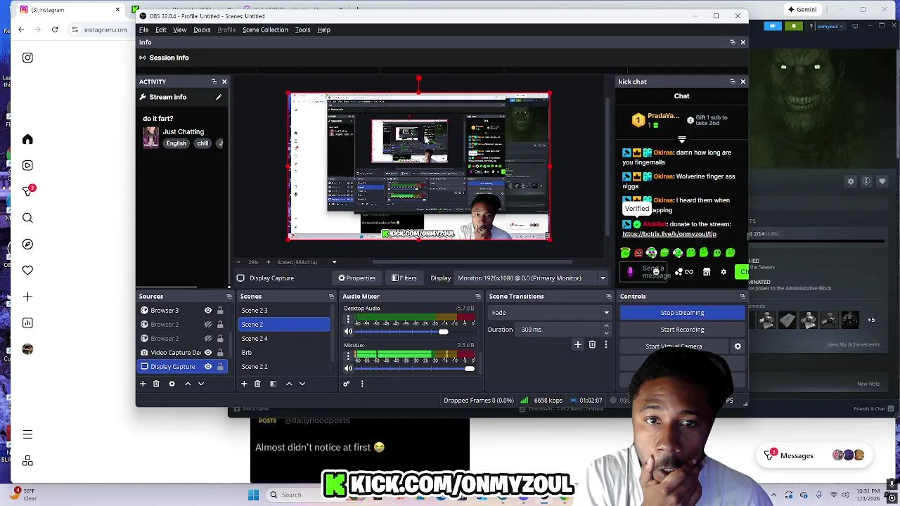
Task: Adjust Mic/Aux volume slider
Action: [x=413, y=368]
